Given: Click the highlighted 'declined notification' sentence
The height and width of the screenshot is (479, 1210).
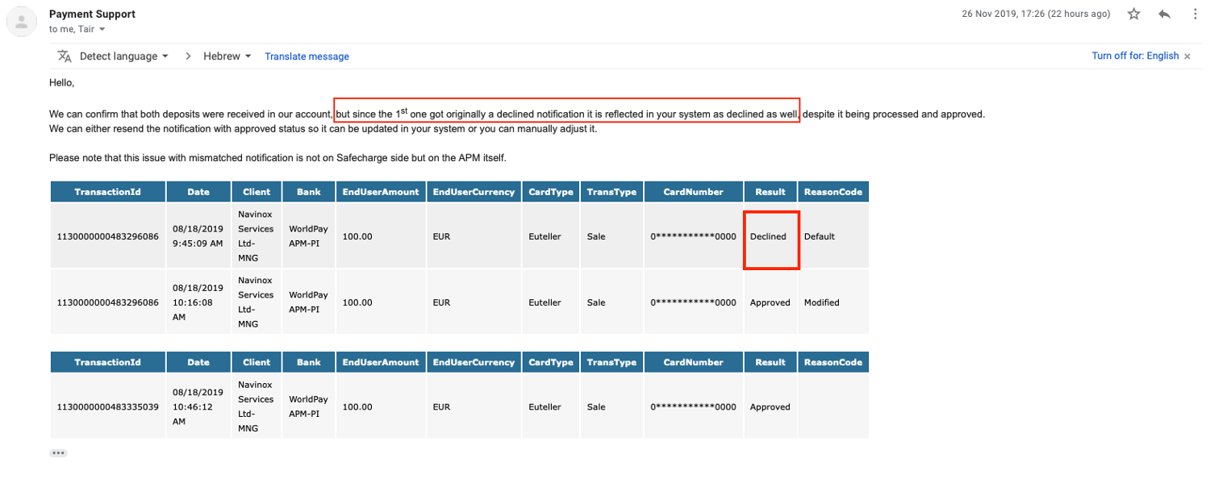Looking at the screenshot, I should tap(566, 115).
